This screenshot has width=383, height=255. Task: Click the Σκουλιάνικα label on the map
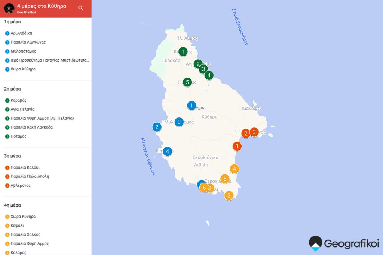point(205,158)
